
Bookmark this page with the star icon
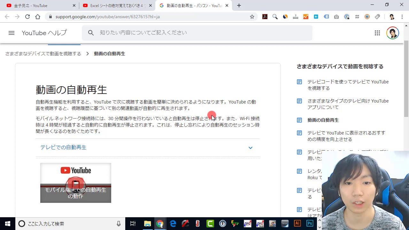click(x=252, y=17)
